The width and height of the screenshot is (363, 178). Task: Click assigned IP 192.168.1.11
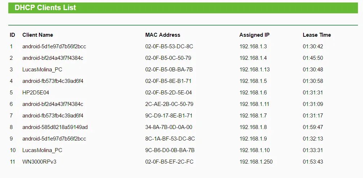pyautogui.click(x=254, y=104)
